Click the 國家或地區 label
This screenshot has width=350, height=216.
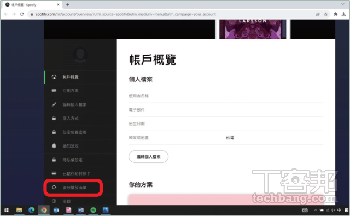click(x=138, y=138)
